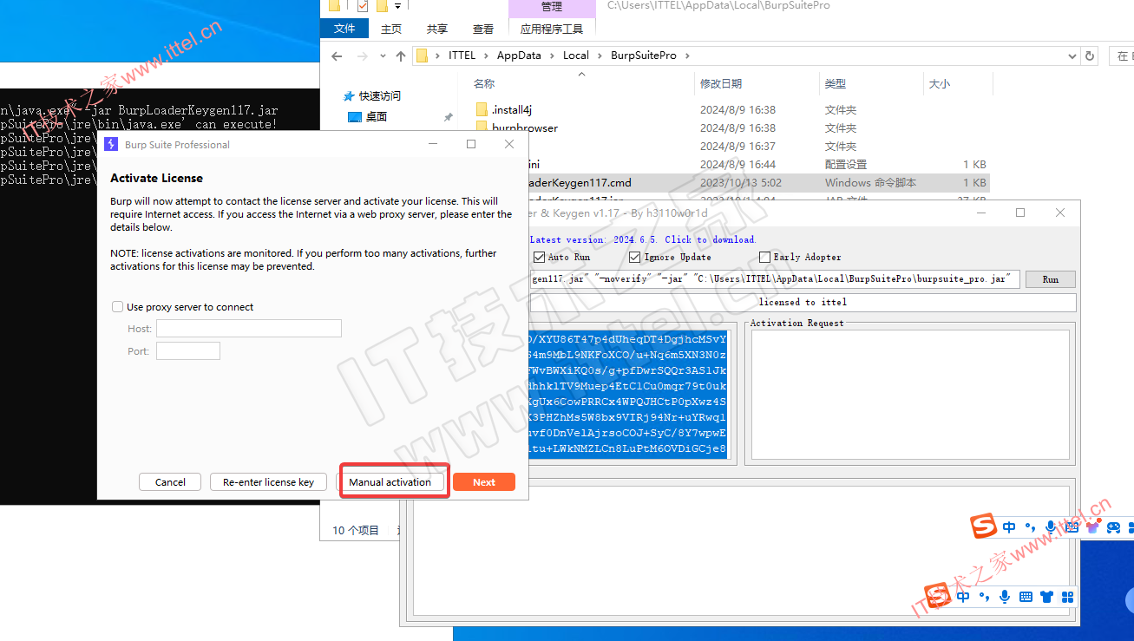Sort files by the 类型 column
1134x641 pixels.
[x=836, y=84]
